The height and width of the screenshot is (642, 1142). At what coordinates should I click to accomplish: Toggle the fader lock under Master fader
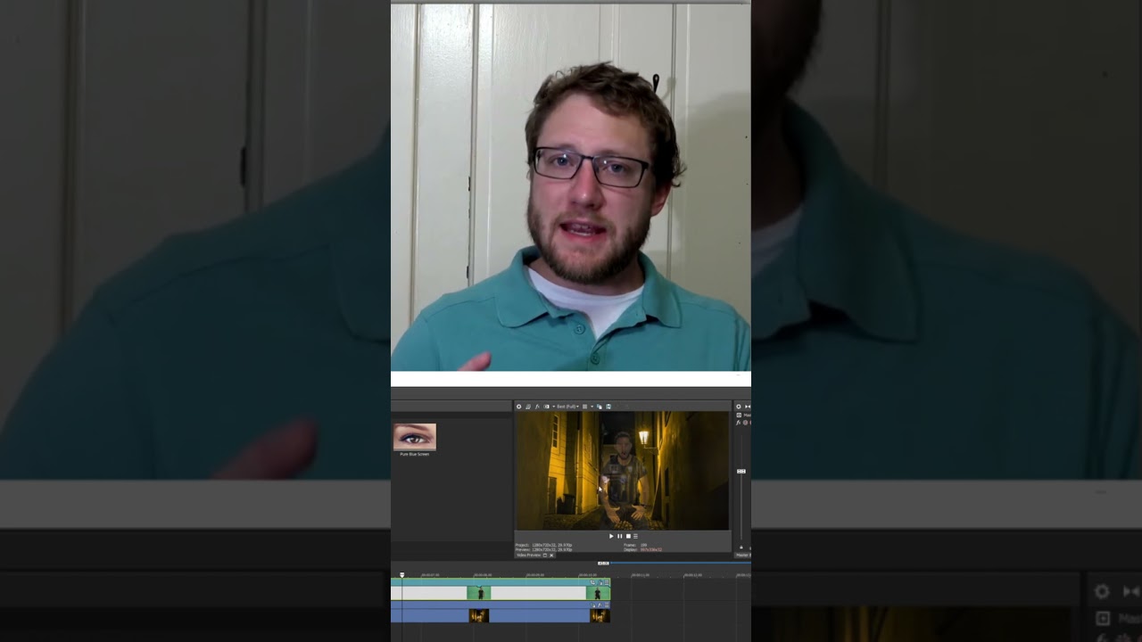[741, 547]
